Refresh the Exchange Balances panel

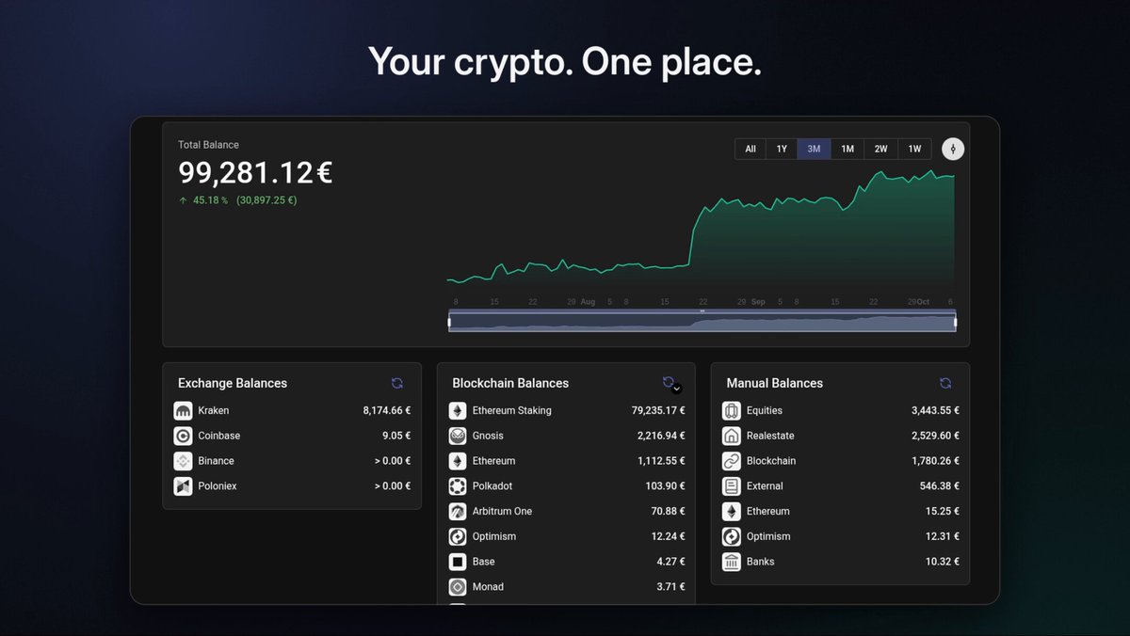click(x=397, y=383)
